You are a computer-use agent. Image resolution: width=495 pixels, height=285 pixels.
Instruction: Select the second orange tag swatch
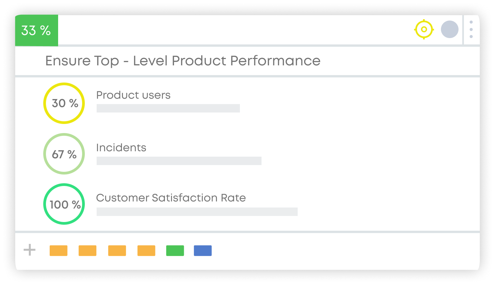(88, 251)
